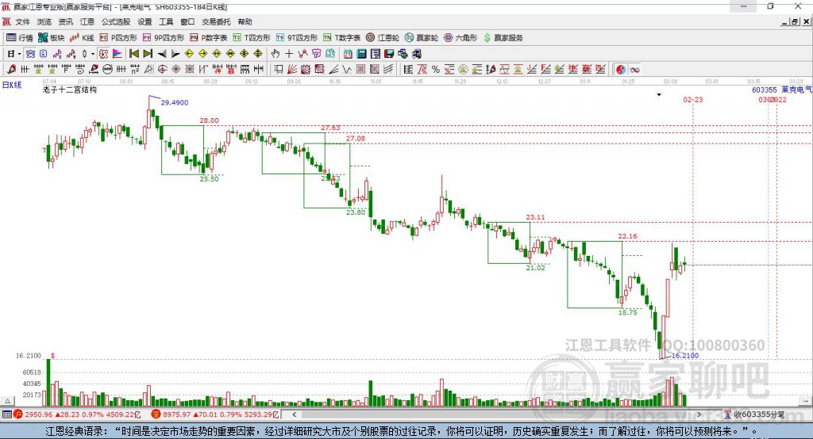Open 赢家服务 with dollar icon
813x439 pixels.
pyautogui.click(x=503, y=38)
